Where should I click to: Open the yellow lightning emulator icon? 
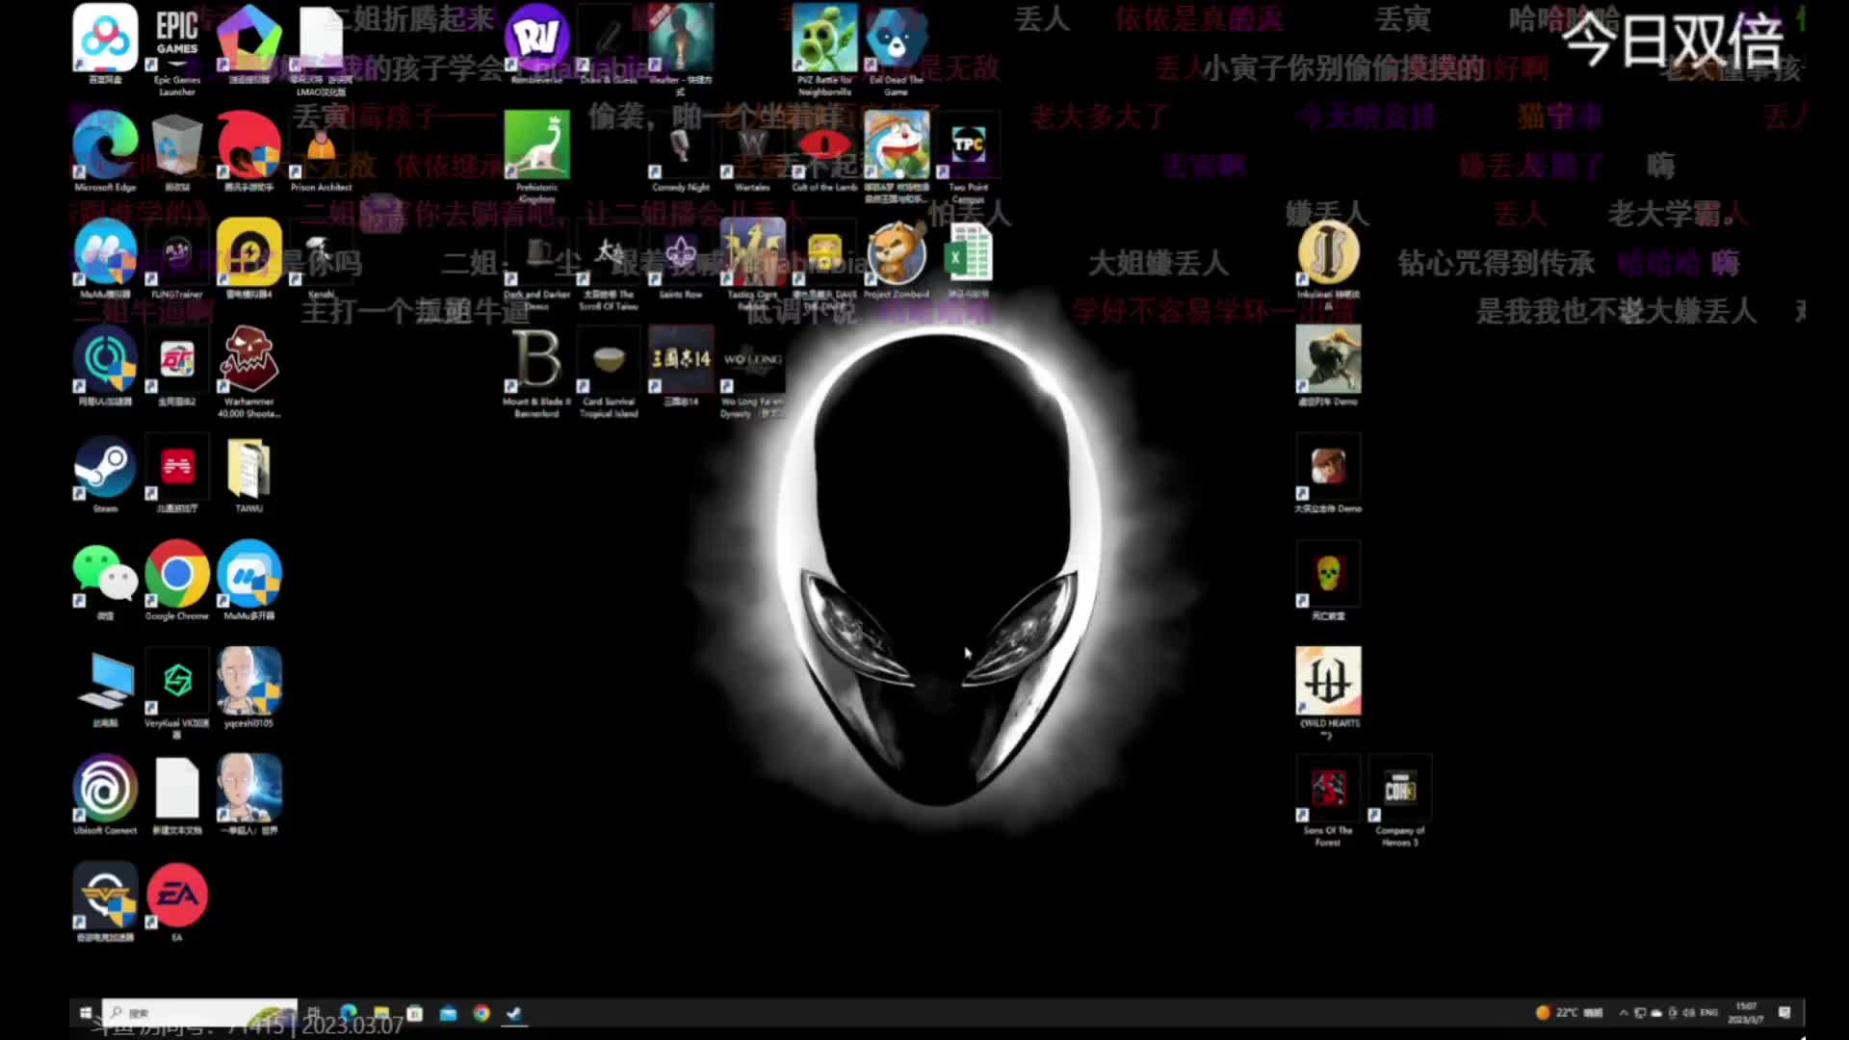click(x=249, y=260)
